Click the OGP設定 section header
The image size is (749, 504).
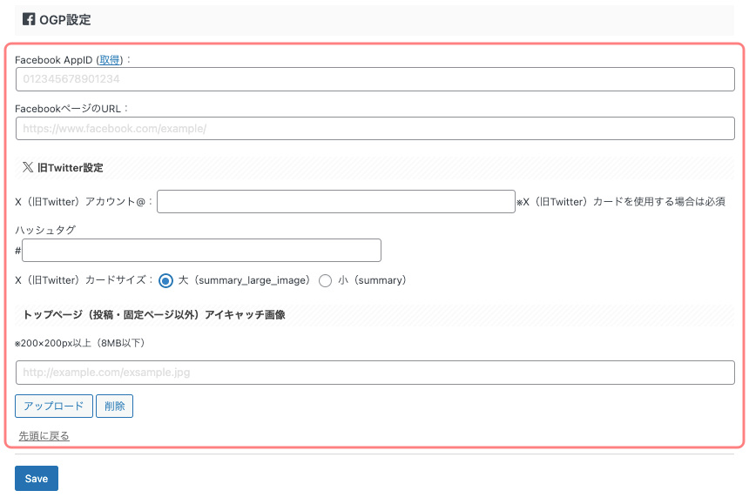pos(65,19)
